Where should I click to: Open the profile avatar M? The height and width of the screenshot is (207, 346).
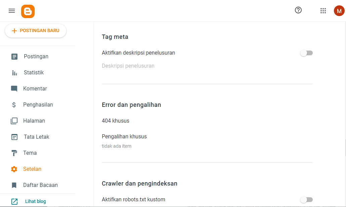point(339,10)
